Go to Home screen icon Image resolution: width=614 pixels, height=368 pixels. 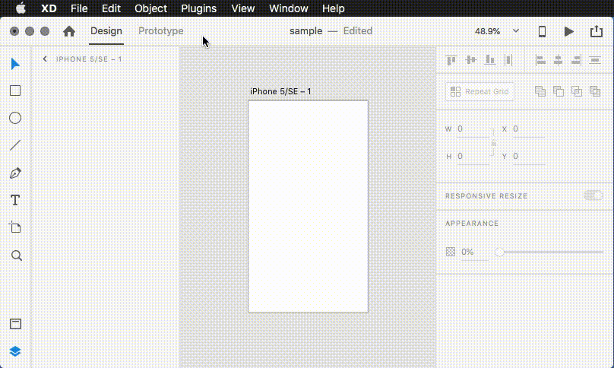click(x=69, y=31)
